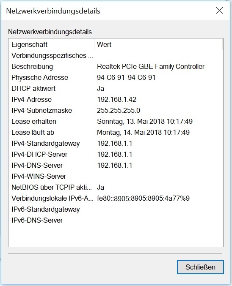
Task: Select the Eigenschaft column header
Action: click(x=51, y=44)
